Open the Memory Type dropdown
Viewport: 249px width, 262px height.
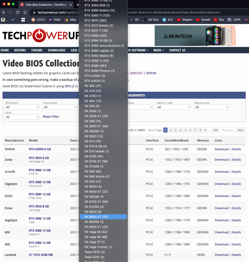point(173,107)
